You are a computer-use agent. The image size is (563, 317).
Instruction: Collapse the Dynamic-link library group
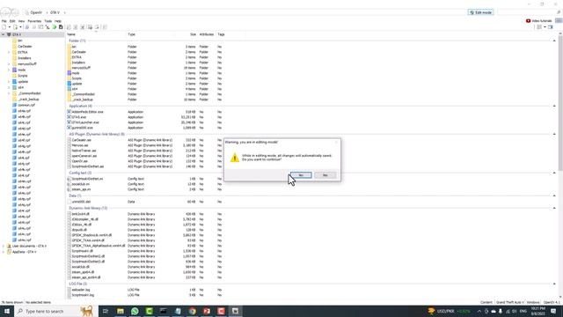[x=554, y=208]
